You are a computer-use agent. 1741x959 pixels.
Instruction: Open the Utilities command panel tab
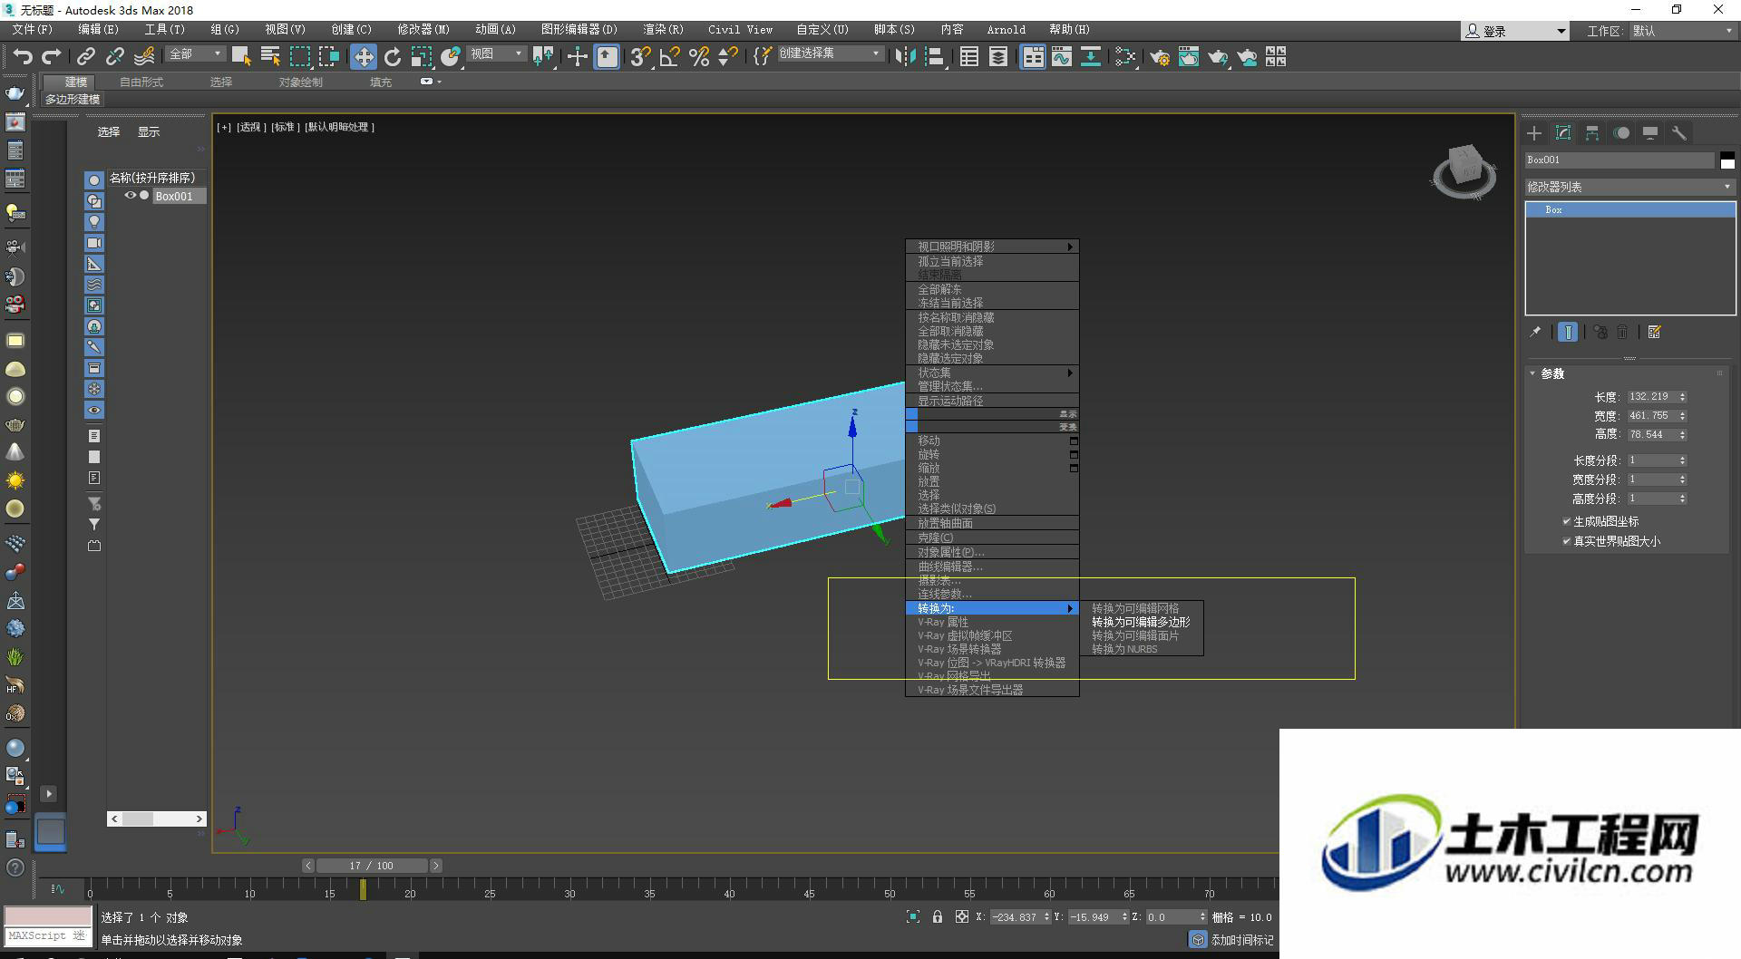1679,133
